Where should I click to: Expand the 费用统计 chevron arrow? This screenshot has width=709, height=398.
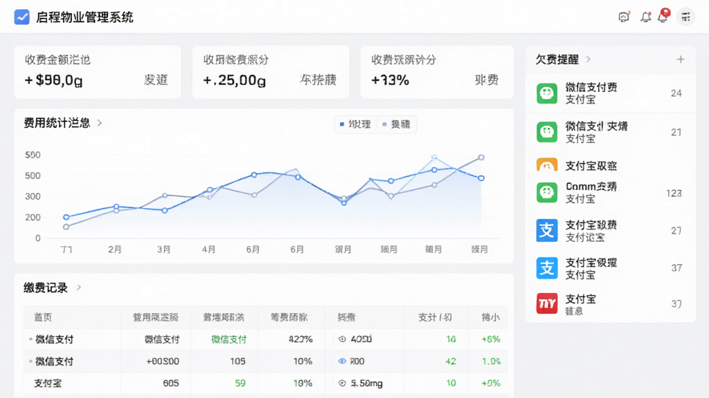tap(100, 123)
